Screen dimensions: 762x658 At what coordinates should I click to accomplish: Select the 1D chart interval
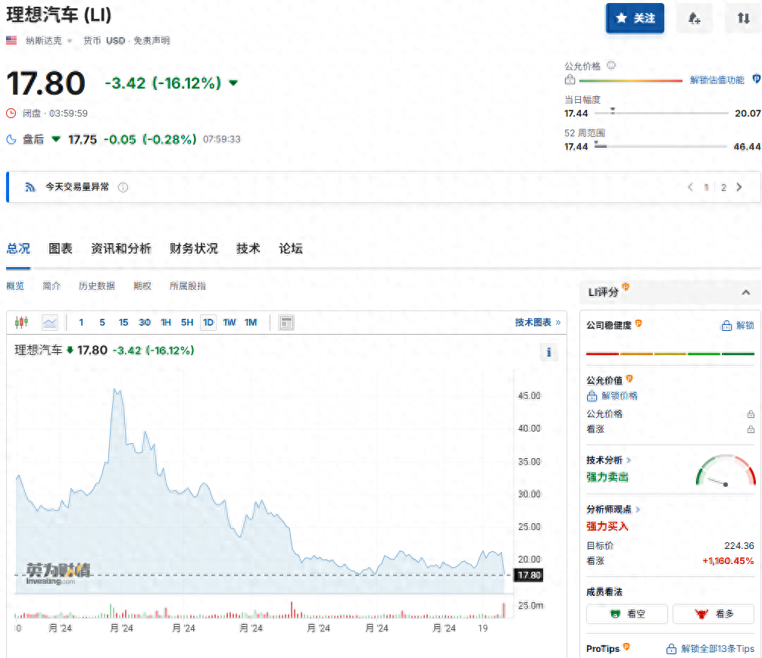(208, 323)
